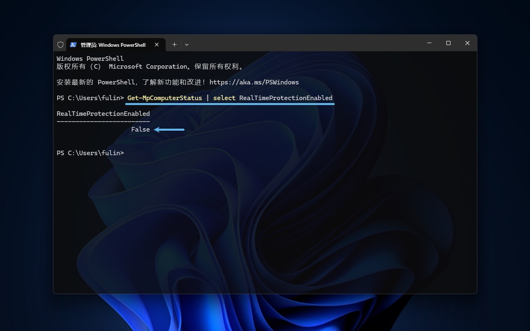Open the https://aka.ms/PSWindows link
This screenshot has width=530, height=331.
click(254, 82)
